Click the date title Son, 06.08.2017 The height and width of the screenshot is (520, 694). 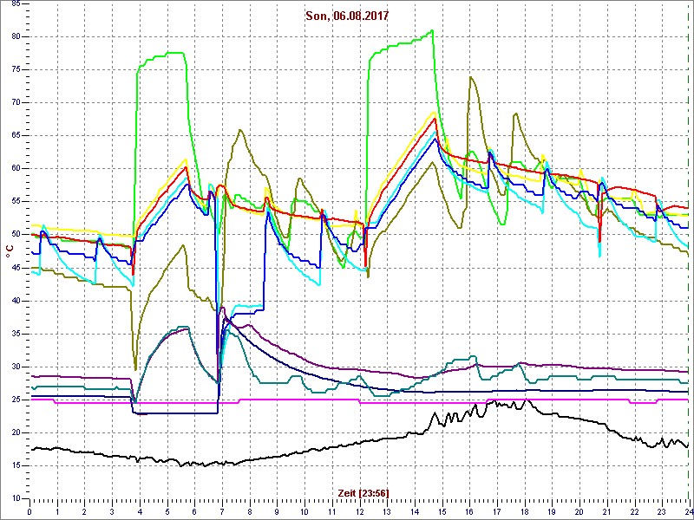point(347,16)
